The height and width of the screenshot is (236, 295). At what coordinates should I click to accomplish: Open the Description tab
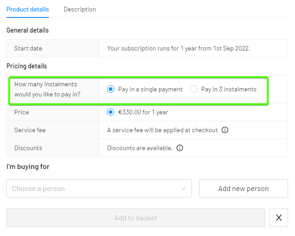pyautogui.click(x=80, y=9)
